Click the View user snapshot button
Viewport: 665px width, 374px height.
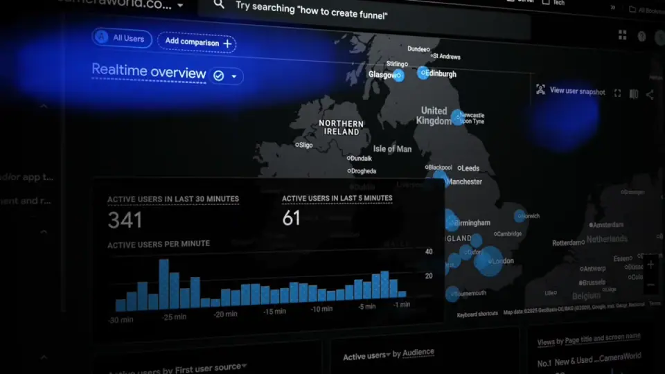[x=570, y=90]
